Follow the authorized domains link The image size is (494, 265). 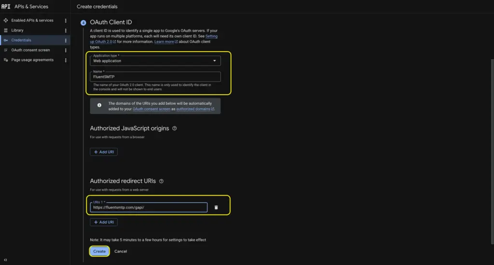(x=195, y=109)
